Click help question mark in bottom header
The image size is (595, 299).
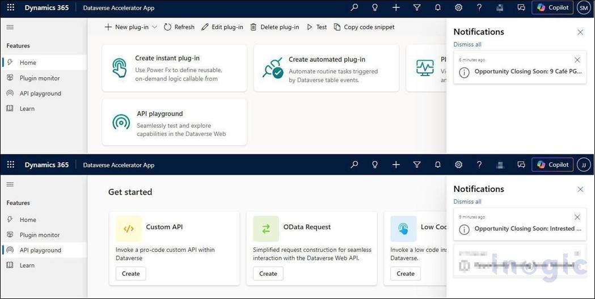[x=479, y=165]
